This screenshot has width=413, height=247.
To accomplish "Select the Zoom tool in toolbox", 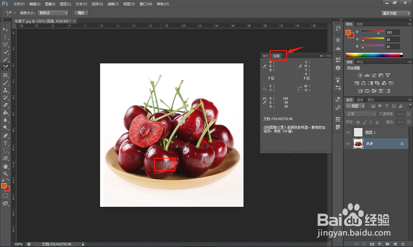I will pyautogui.click(x=5, y=174).
